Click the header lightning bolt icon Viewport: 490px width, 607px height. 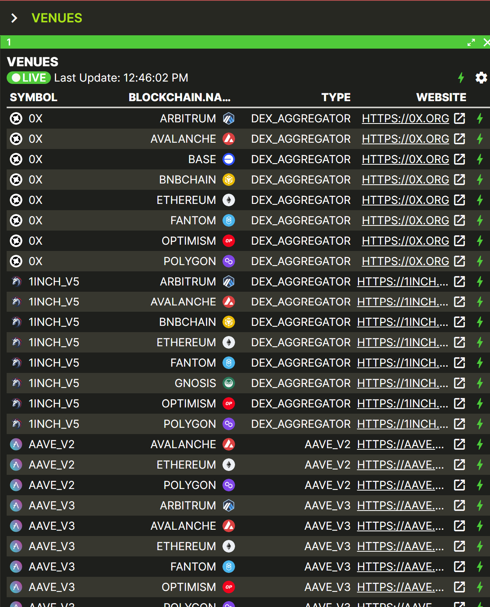pos(461,78)
